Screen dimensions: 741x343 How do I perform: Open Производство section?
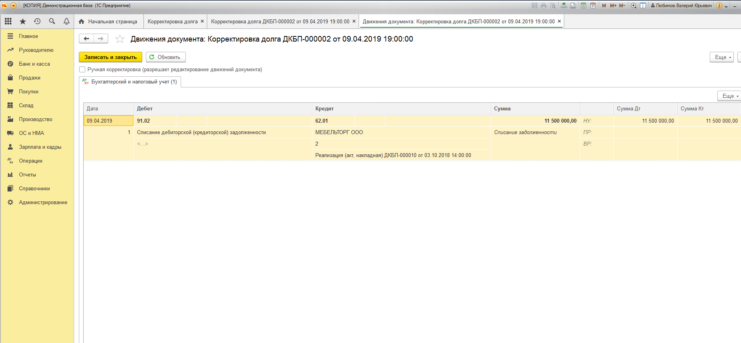(x=37, y=119)
